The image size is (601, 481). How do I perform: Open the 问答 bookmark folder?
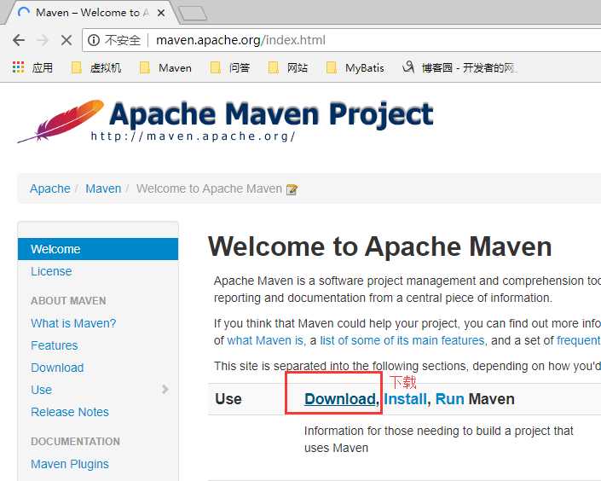pyautogui.click(x=230, y=68)
